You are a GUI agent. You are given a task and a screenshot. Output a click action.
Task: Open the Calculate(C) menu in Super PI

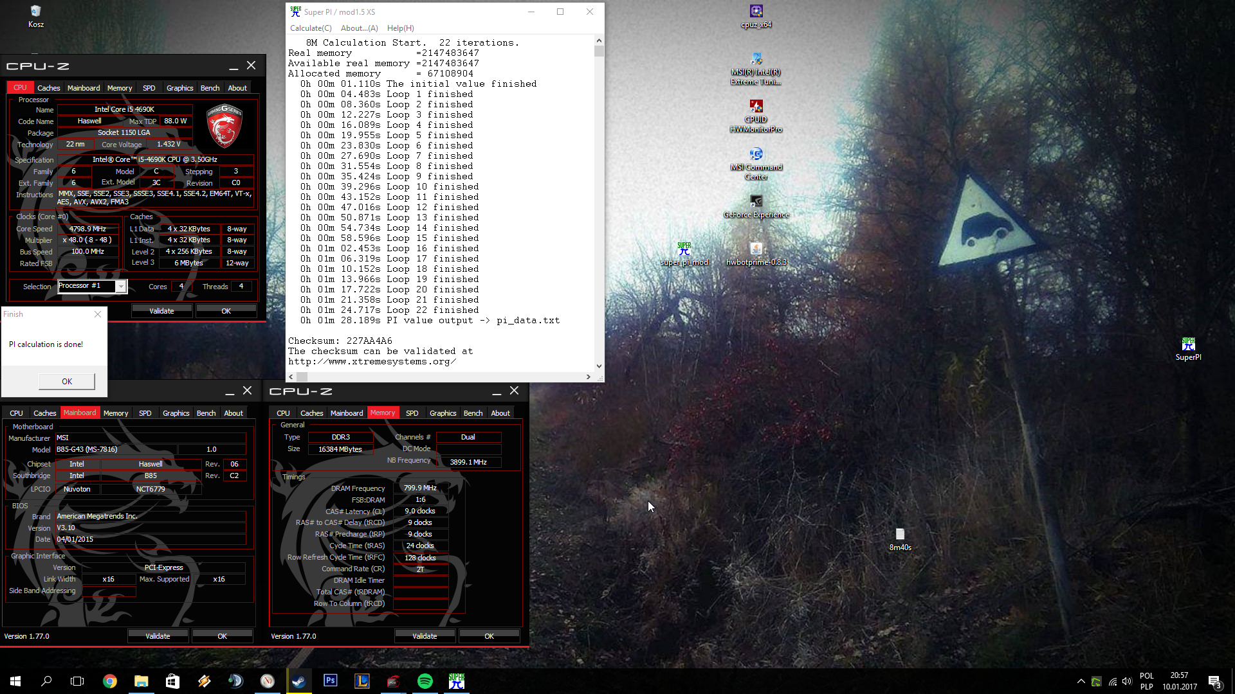311,28
